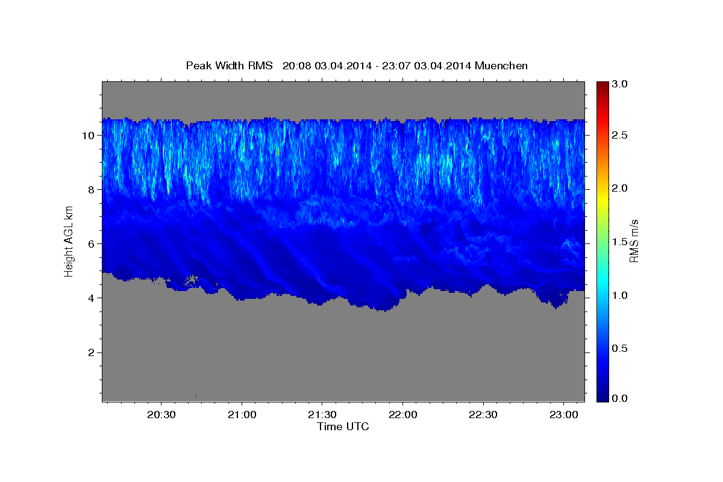Click the colorbar value 1.5

(620, 242)
